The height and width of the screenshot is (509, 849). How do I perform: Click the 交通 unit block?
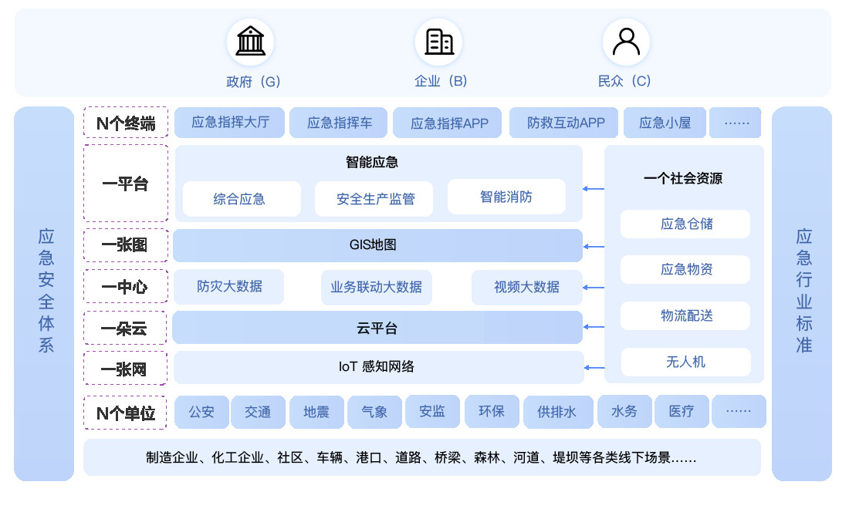[x=259, y=412]
